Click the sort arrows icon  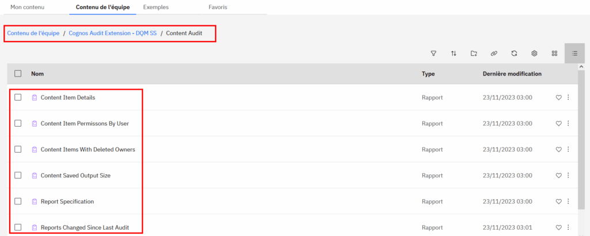click(453, 54)
